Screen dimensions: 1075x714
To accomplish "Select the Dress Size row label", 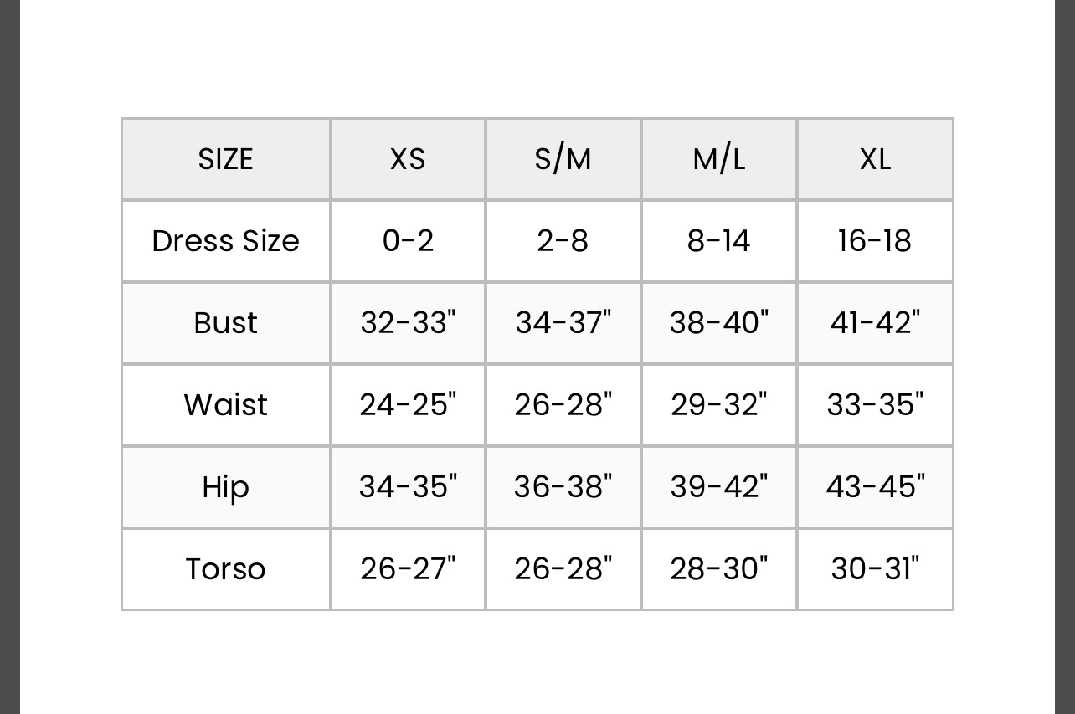I will click(x=225, y=241).
